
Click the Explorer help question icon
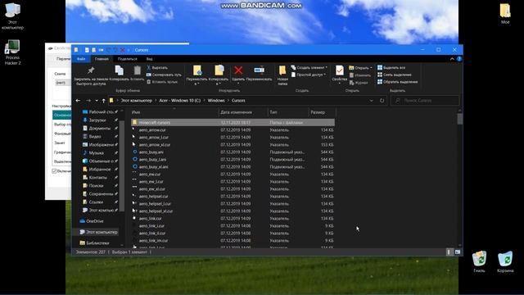tap(459, 59)
